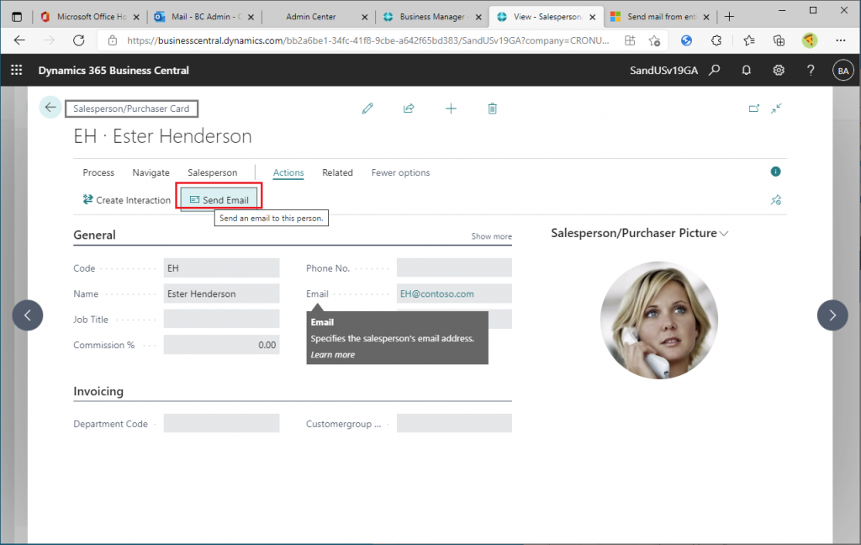
Task: Click the salesperson profile picture
Action: pos(659,320)
